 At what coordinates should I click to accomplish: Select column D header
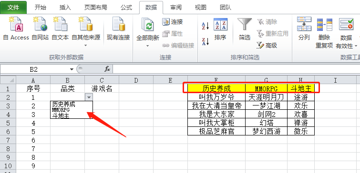136,80
